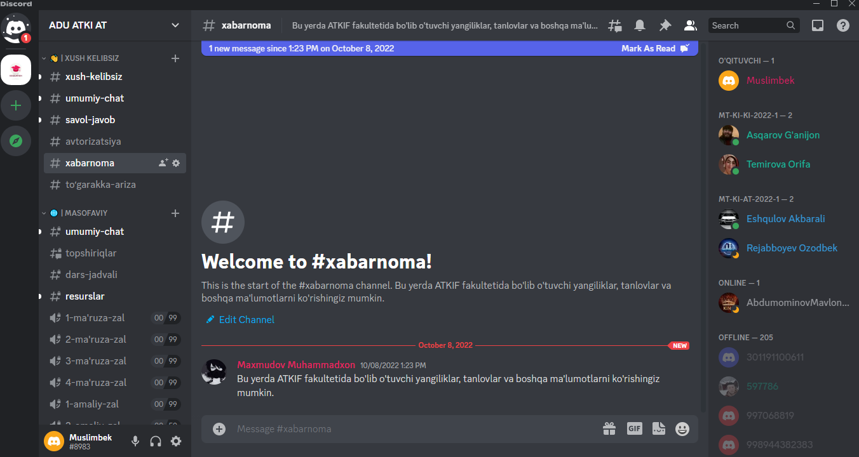Open the Help question mark icon
The width and height of the screenshot is (859, 457).
[842, 25]
